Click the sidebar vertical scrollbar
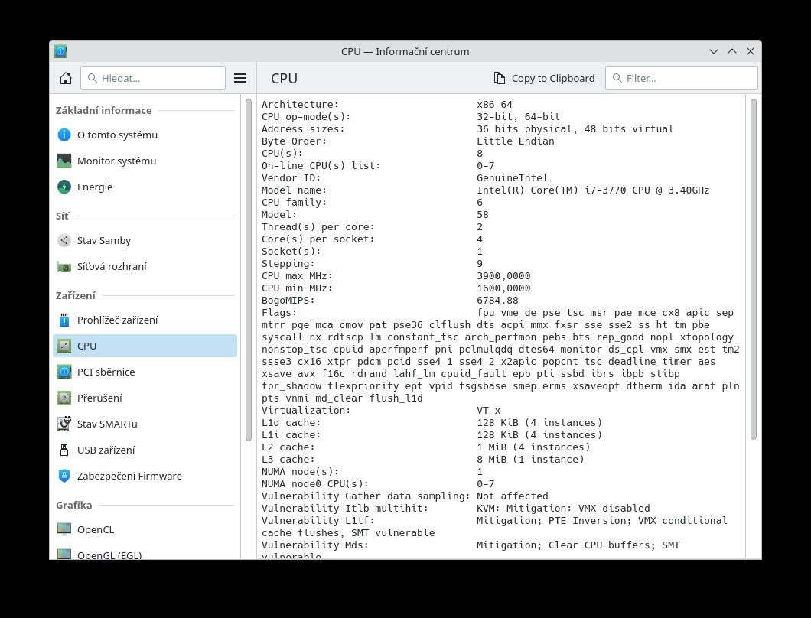This screenshot has height=618, width=811. 248,269
